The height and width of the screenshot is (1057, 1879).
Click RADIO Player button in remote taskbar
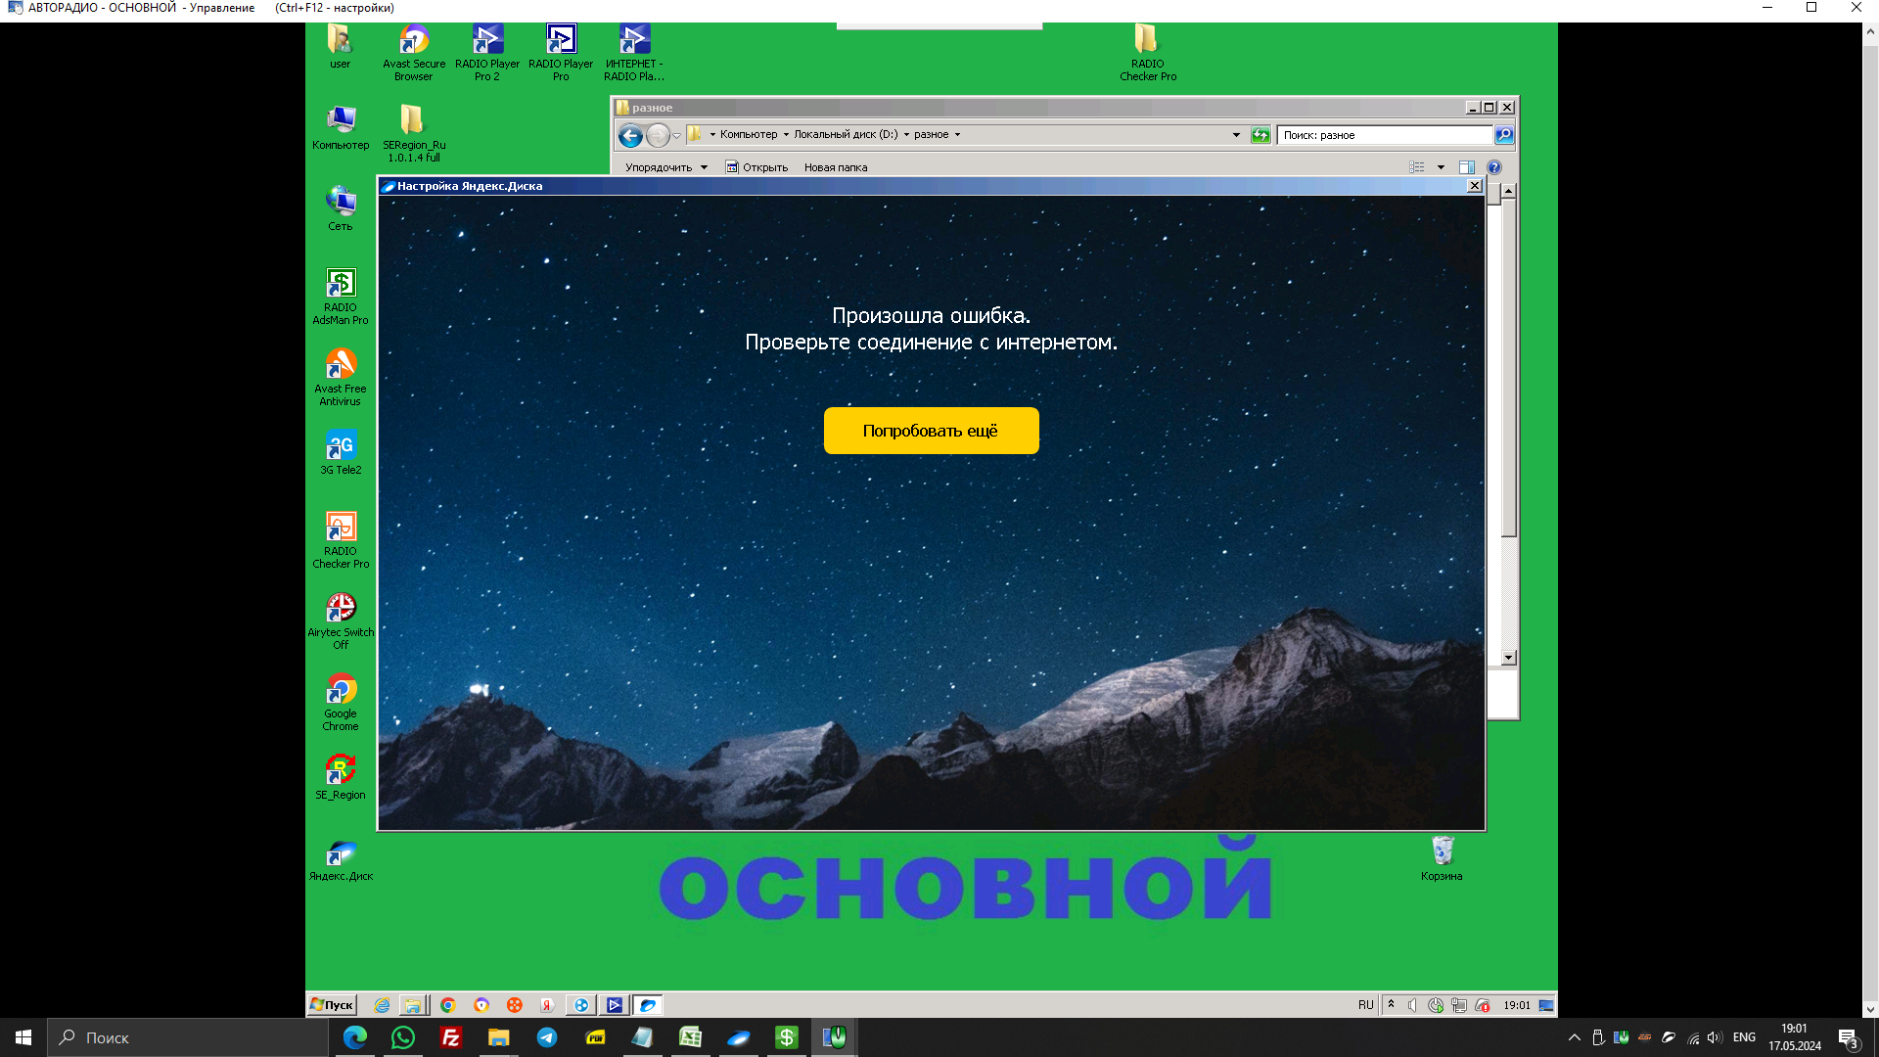tap(614, 1005)
